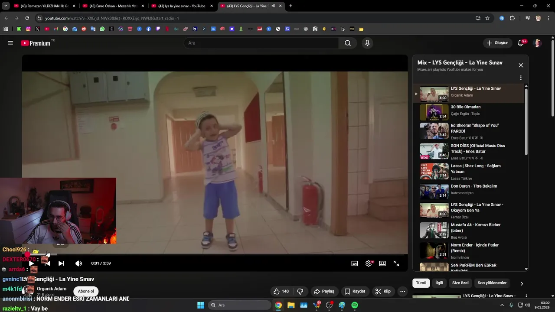The height and width of the screenshot is (312, 555).
Task: Toggle subtitles on the player
Action: (x=355, y=263)
